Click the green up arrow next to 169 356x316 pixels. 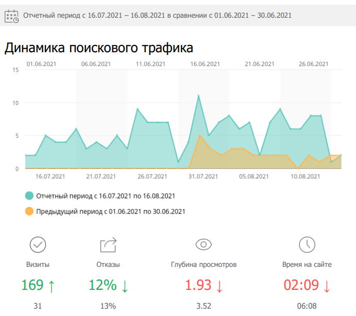[52, 286]
